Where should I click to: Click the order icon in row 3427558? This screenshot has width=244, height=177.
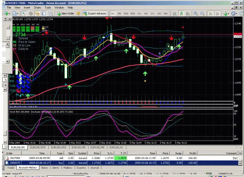coord(7,158)
